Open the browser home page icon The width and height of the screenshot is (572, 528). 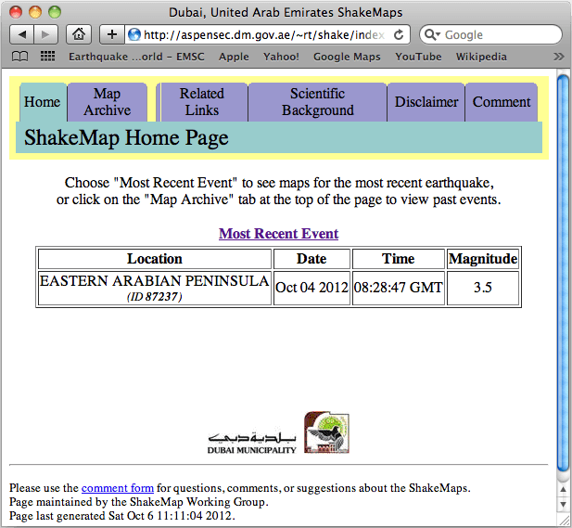tap(79, 34)
